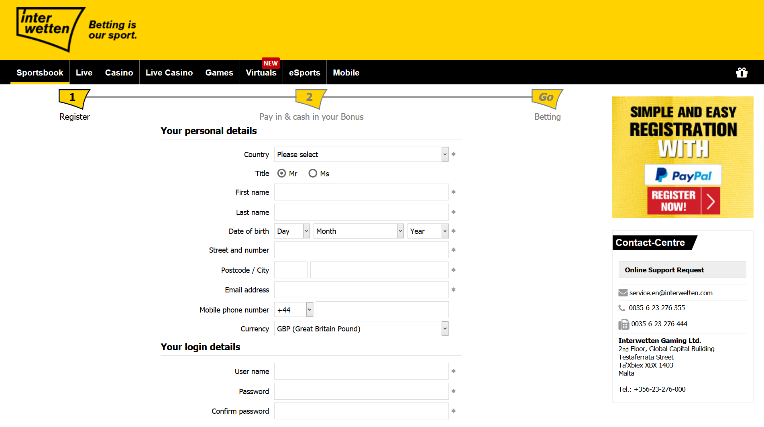
Task: Open the Virtuals tab
Action: 261,73
